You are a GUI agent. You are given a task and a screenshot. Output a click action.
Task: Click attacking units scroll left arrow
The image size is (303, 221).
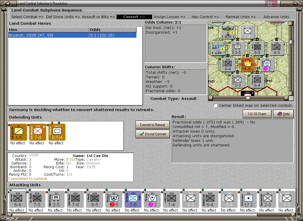[9, 215]
